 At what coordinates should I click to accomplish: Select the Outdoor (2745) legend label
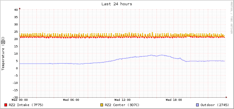click(215, 105)
